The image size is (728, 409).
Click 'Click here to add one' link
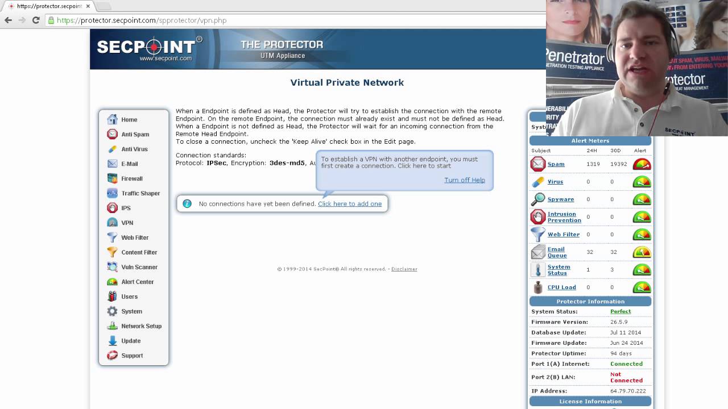(350, 203)
